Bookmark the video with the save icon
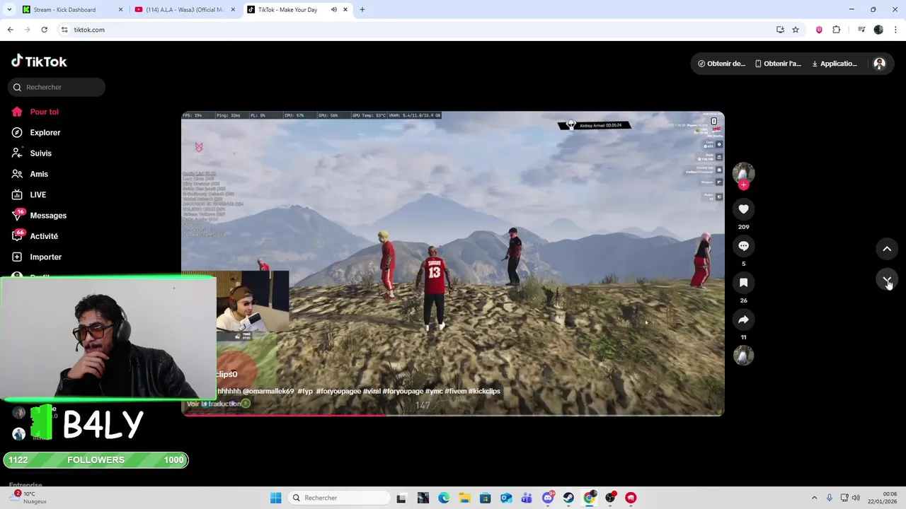The image size is (906, 509). (743, 283)
